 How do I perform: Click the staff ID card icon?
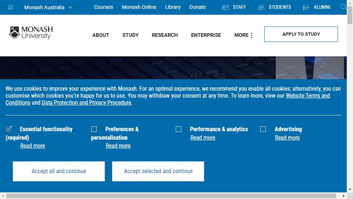point(225,7)
